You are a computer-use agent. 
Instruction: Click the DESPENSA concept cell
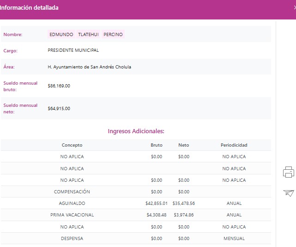(72, 239)
